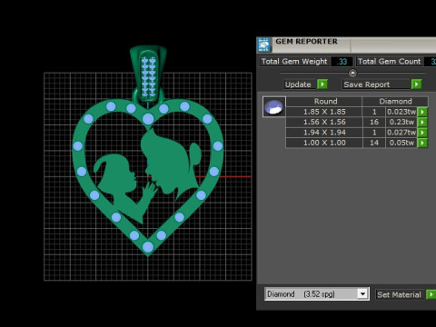Click the 0.23tw weight cell
Screen dimensions: 436x327
(401, 122)
